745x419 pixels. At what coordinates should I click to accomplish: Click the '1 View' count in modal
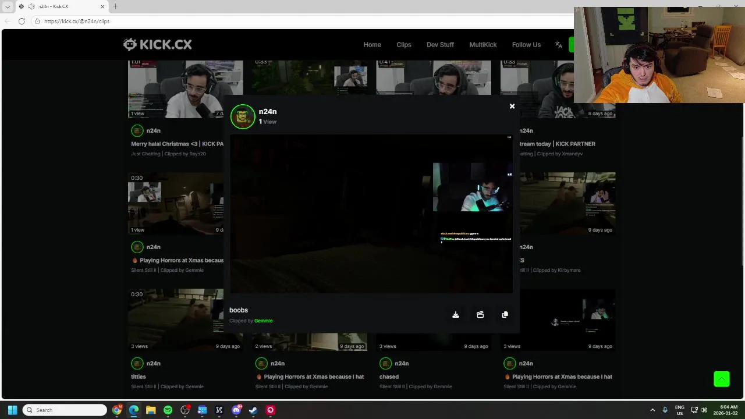[x=268, y=122]
